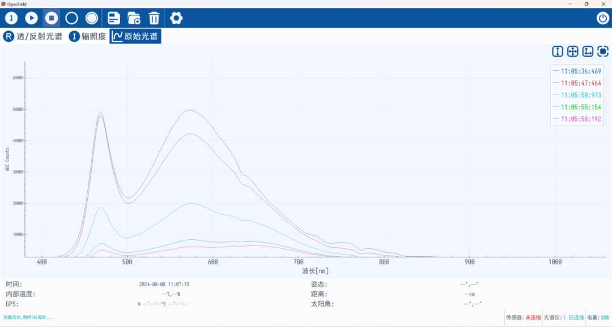Select the 原始光谱 tab
612x327 pixels.
[x=135, y=36]
